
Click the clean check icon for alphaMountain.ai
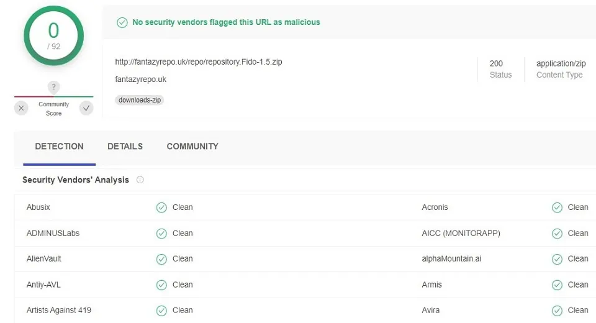558,259
